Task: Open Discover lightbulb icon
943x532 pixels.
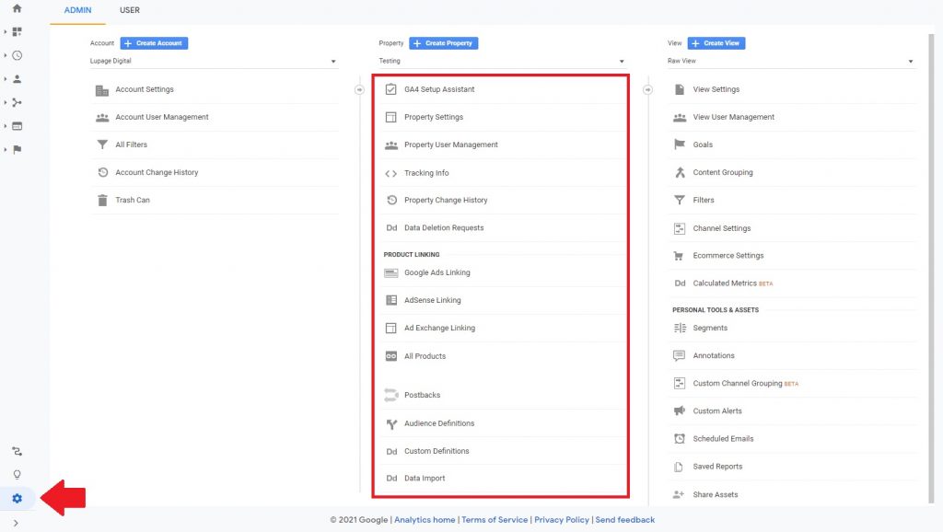Action: (x=17, y=475)
